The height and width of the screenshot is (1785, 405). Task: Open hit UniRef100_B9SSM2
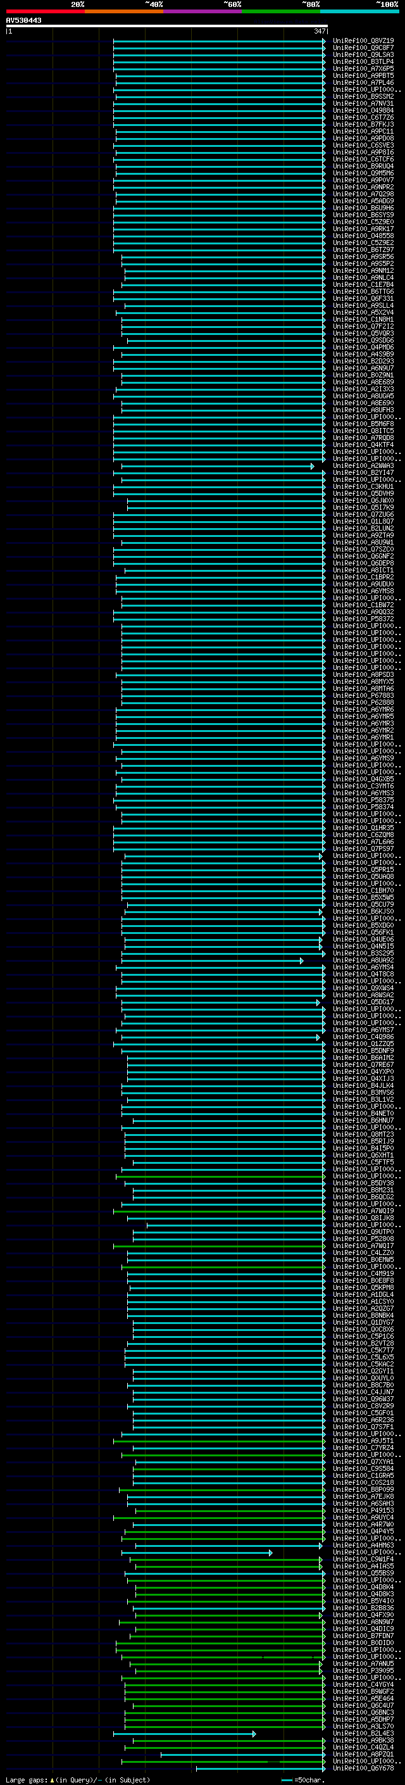point(363,97)
